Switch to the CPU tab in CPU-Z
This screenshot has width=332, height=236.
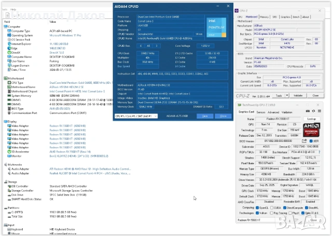click(x=240, y=17)
